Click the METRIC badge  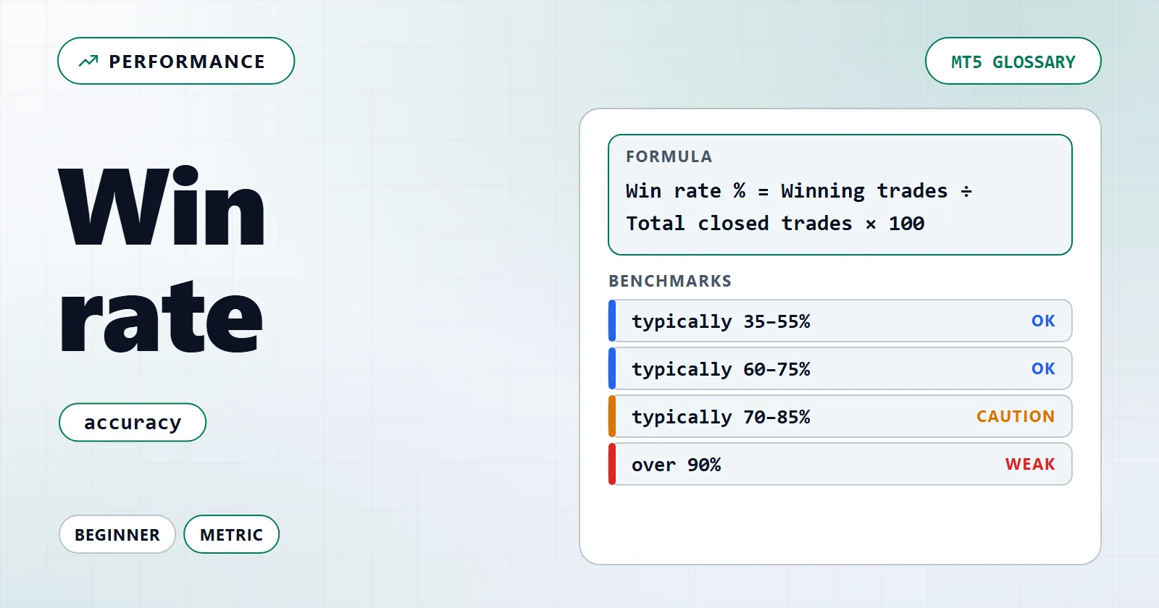tap(231, 534)
